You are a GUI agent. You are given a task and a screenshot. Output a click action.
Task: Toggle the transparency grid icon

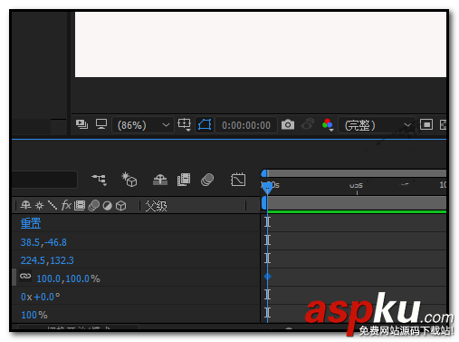(x=443, y=124)
